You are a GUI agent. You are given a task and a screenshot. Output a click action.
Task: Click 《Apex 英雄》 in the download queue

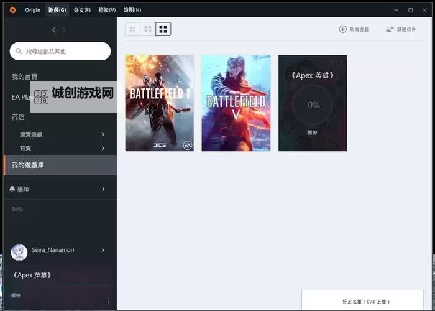coord(32,275)
